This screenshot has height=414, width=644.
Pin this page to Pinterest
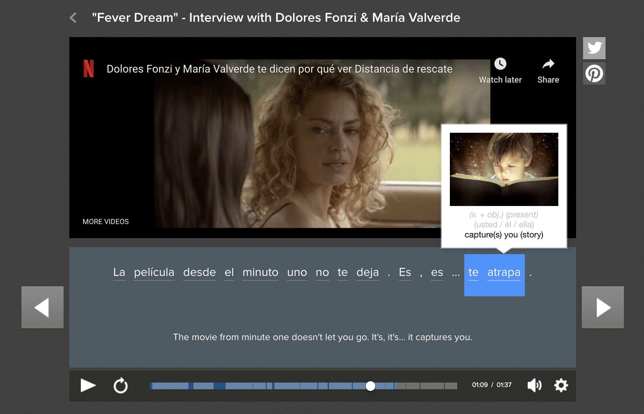coord(594,73)
